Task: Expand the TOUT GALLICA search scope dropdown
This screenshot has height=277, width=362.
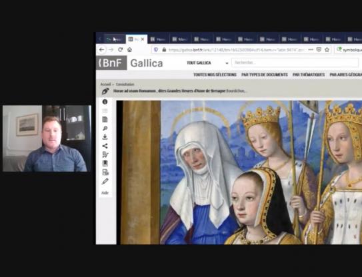Action: click(x=207, y=63)
